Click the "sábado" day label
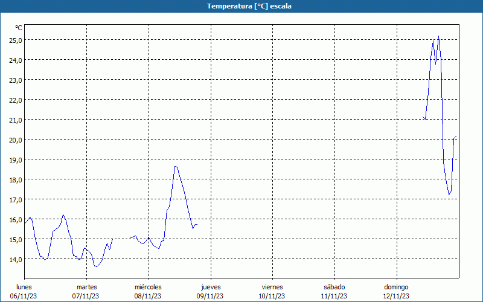Screen dimensions: 483x302 334,287
